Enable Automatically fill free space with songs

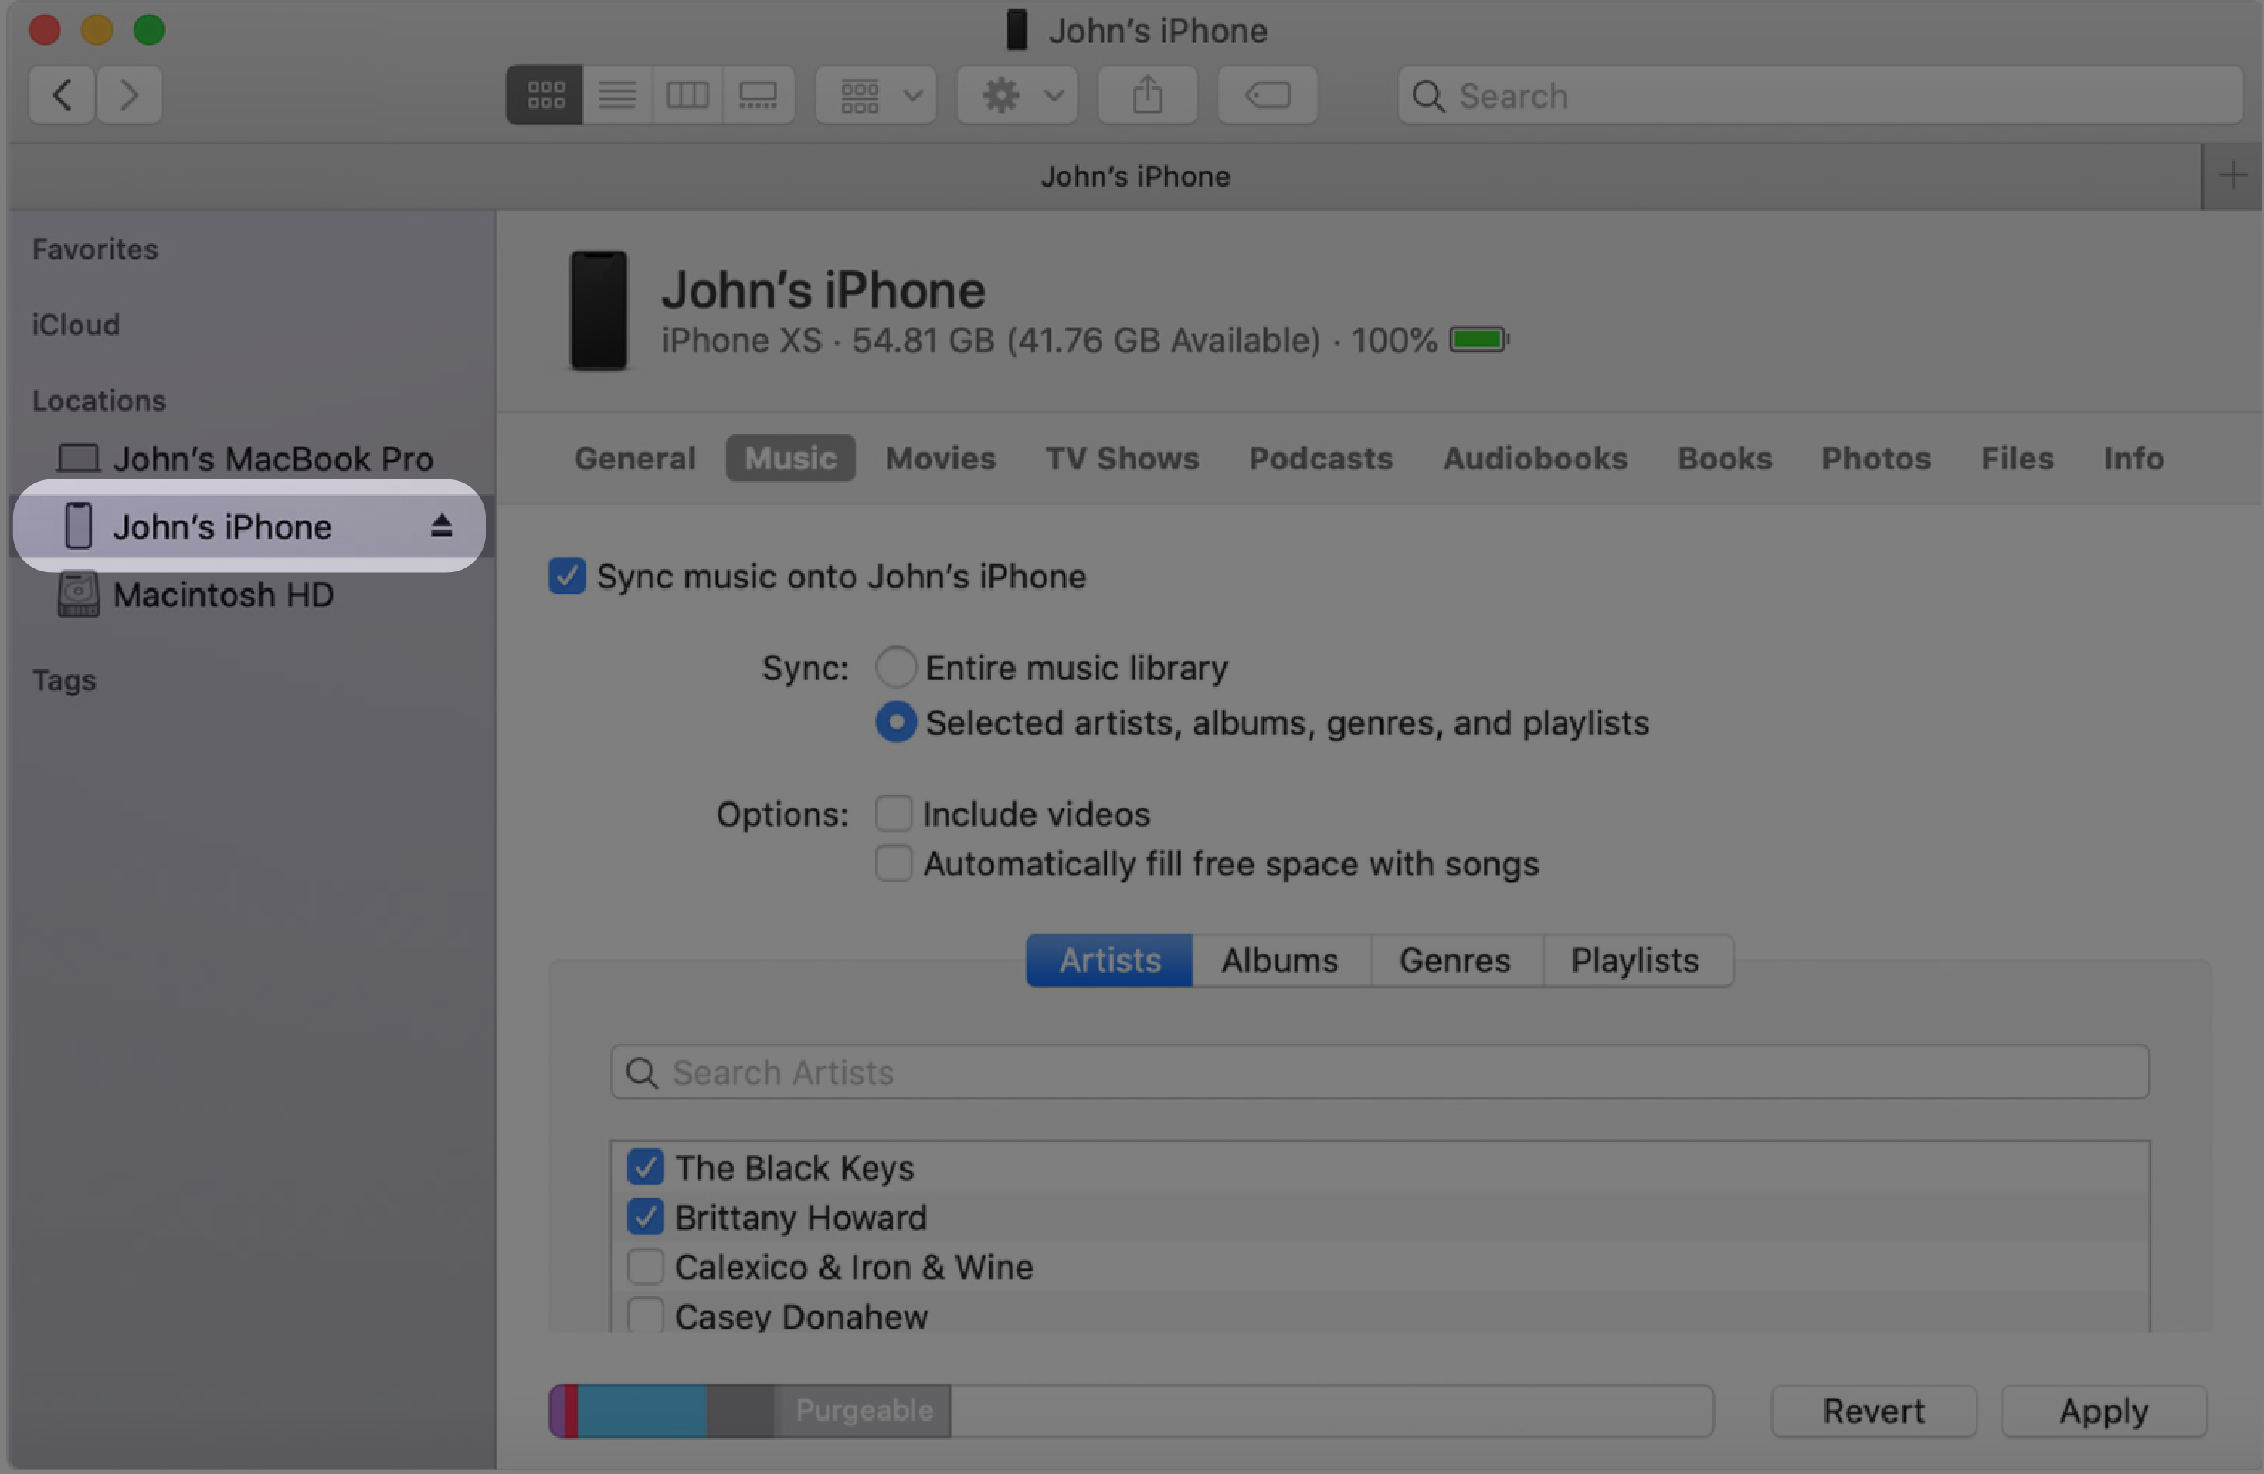coord(893,864)
